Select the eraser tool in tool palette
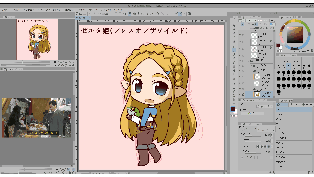 coord(234,54)
